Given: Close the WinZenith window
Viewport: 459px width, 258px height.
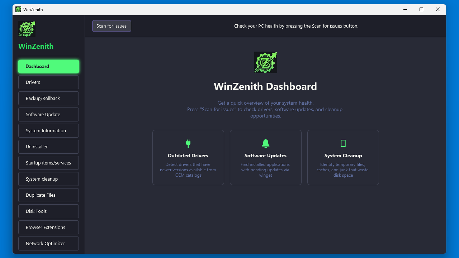Looking at the screenshot, I should click(x=438, y=10).
